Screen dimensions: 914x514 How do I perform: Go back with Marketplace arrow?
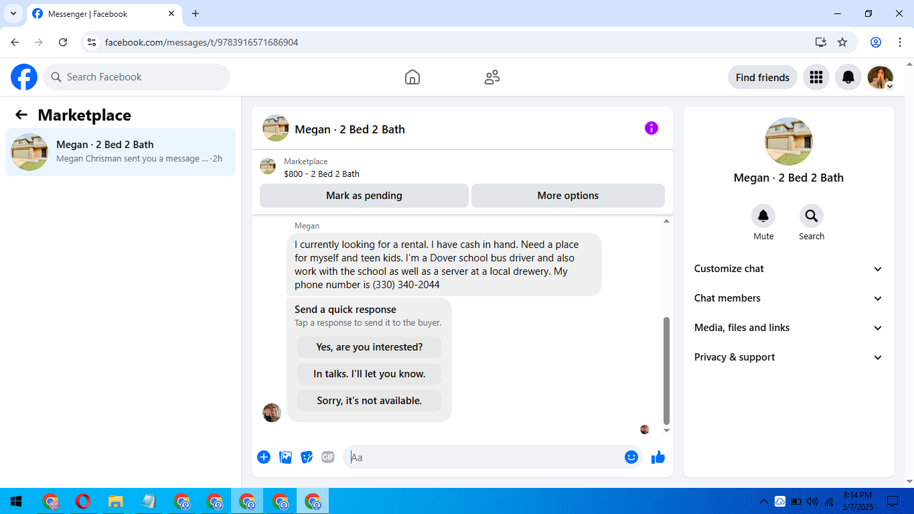21,115
